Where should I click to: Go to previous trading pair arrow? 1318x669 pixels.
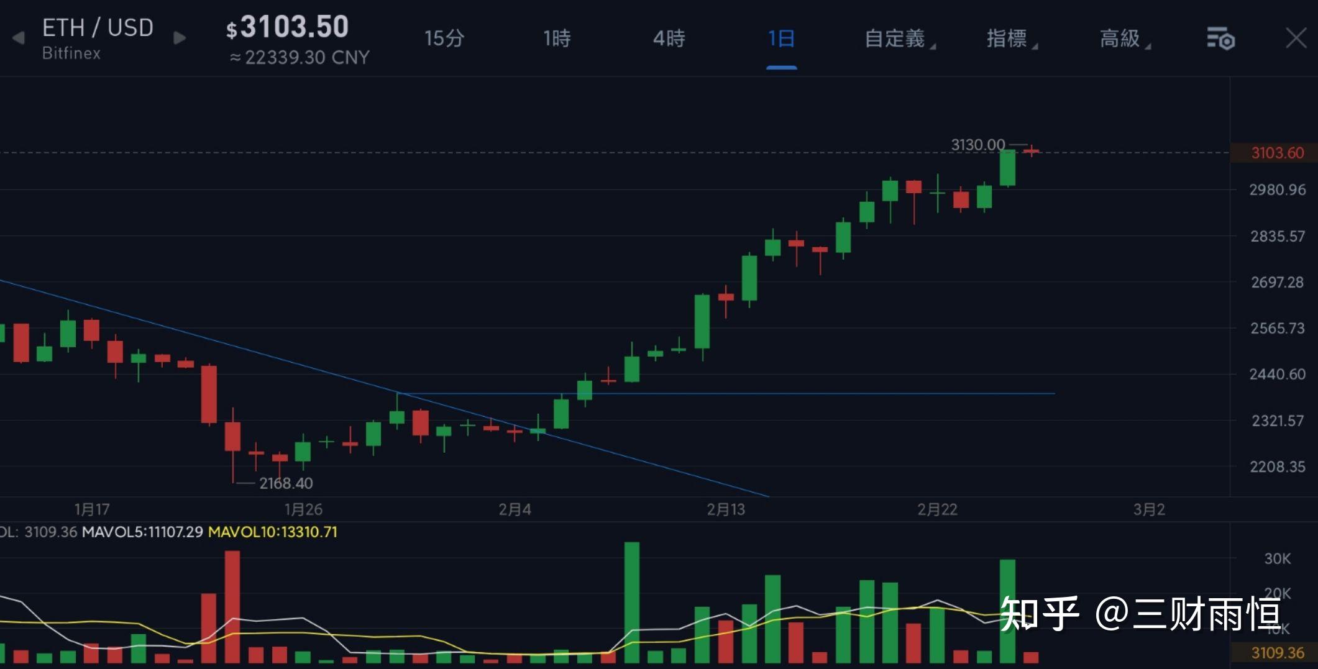pos(19,39)
